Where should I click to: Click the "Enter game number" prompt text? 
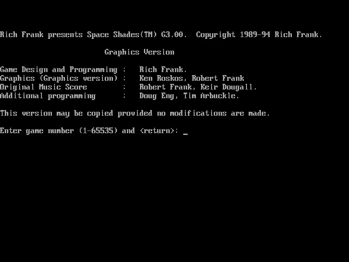tap(37, 131)
